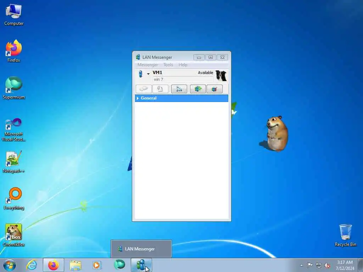363x272 pixels.
Task: Click the Firefox taskbar icon
Action: [x=54, y=265]
